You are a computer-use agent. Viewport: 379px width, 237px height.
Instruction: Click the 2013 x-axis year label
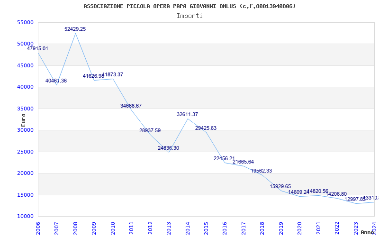click(x=169, y=228)
